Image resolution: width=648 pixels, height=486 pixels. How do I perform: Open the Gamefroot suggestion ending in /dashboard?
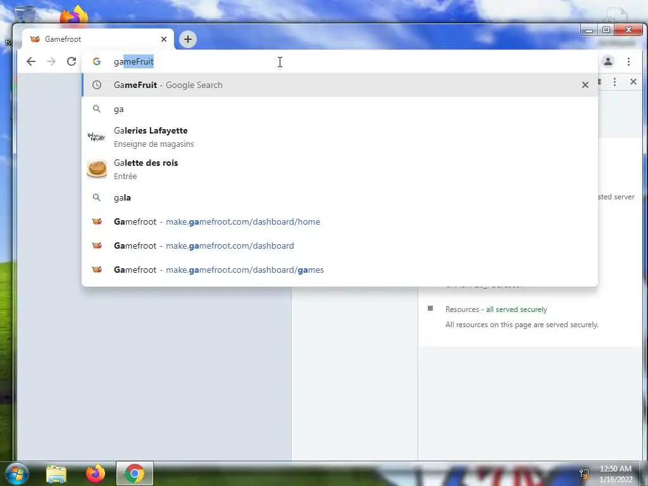(x=340, y=246)
